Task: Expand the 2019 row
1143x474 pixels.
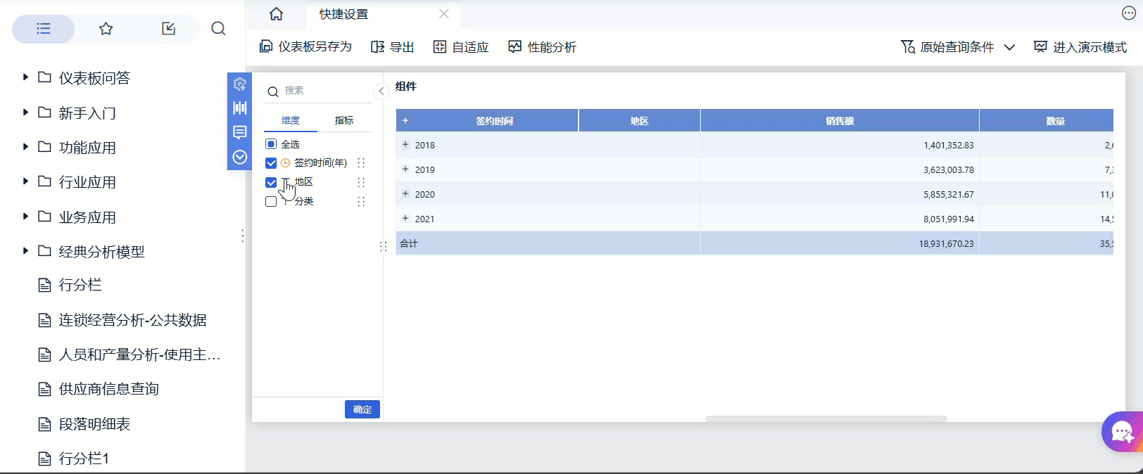Action: (405, 169)
